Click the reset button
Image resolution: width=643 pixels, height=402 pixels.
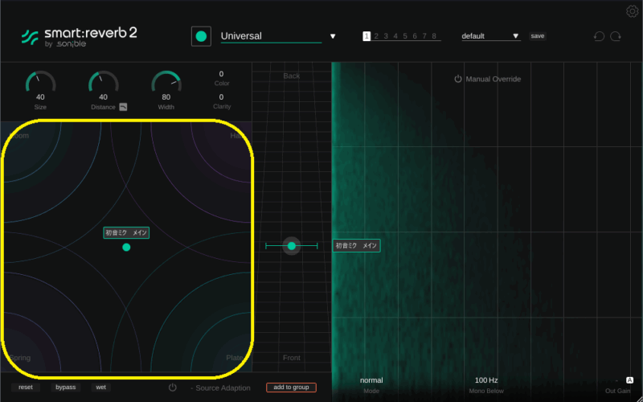pyautogui.click(x=26, y=388)
